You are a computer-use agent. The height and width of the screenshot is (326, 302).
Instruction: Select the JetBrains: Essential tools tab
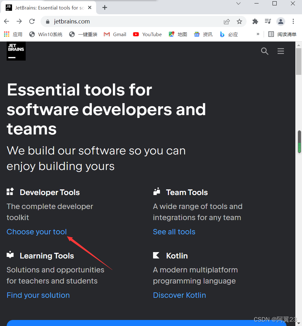pyautogui.click(x=48, y=8)
